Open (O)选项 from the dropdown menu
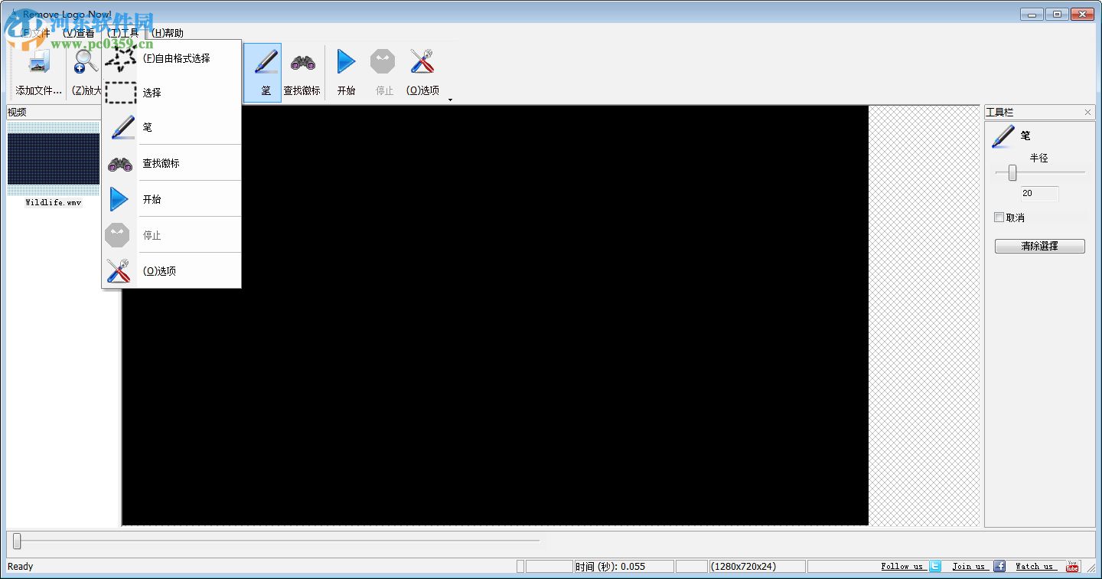 (171, 271)
